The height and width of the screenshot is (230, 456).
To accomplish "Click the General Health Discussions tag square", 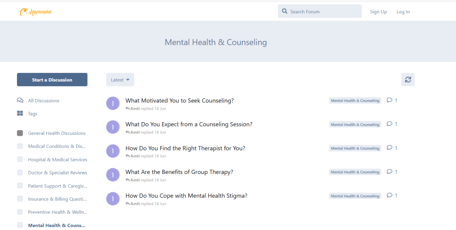I will pyautogui.click(x=20, y=133).
